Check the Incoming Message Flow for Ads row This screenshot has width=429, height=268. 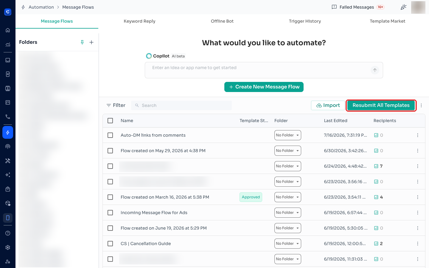pyautogui.click(x=110, y=213)
